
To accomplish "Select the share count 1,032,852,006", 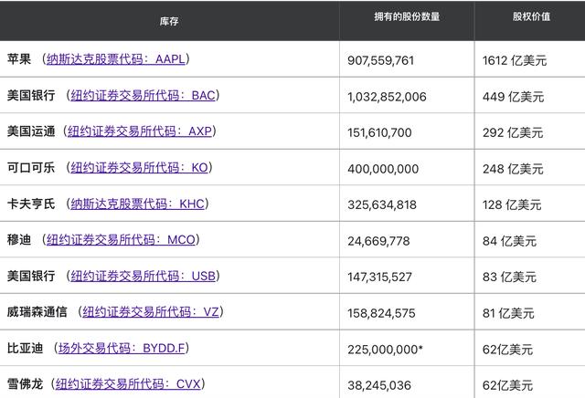I will coord(387,97).
